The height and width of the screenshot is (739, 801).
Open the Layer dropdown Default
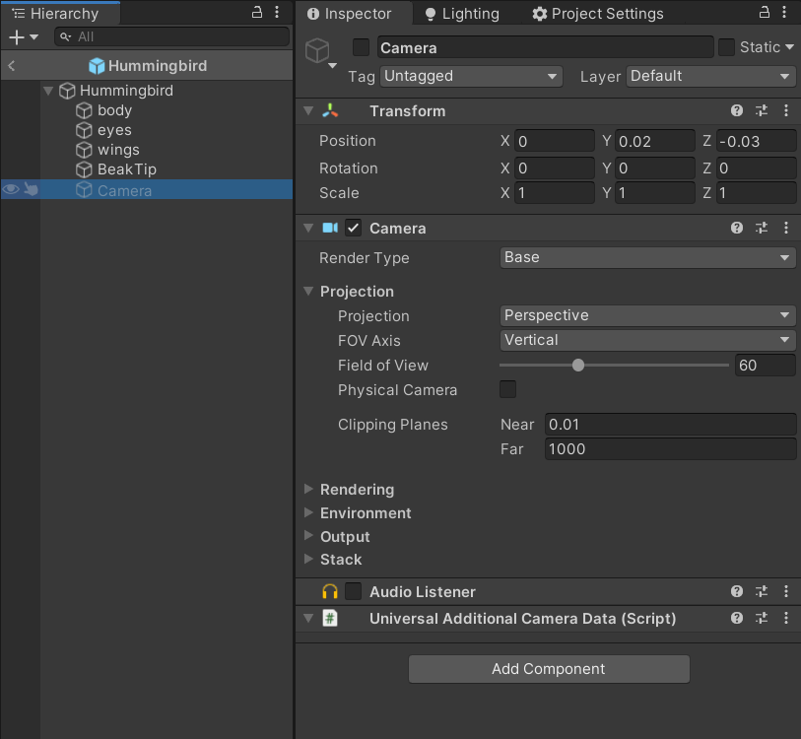click(710, 76)
